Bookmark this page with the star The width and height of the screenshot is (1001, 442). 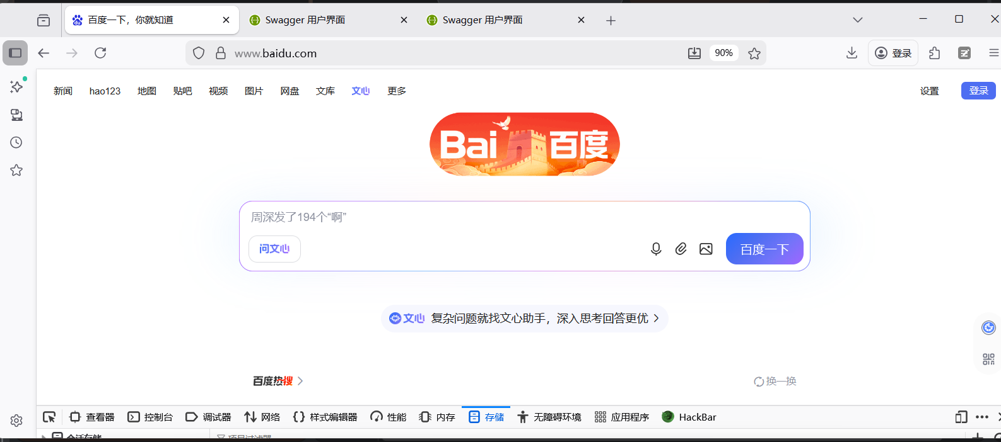(754, 54)
